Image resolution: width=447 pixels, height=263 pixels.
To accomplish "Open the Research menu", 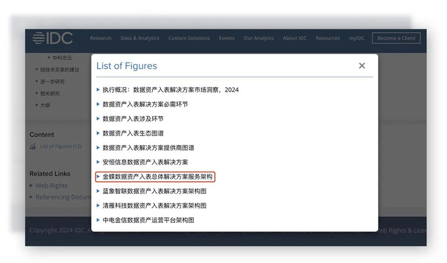I will tap(101, 39).
